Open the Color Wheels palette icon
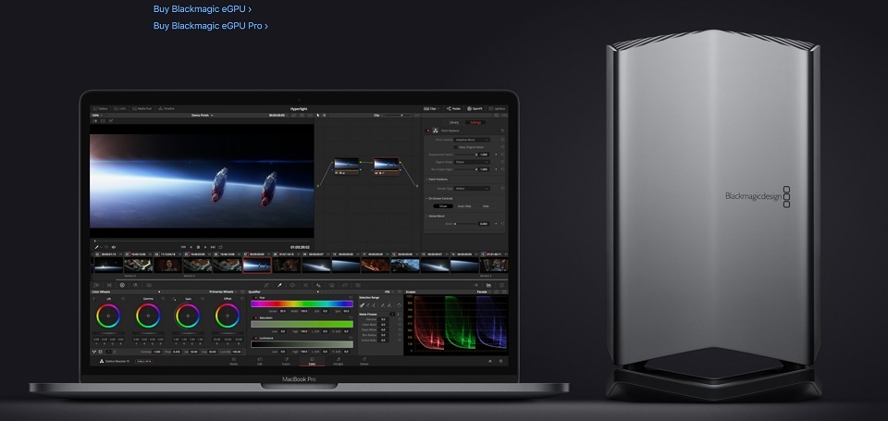 [122, 285]
